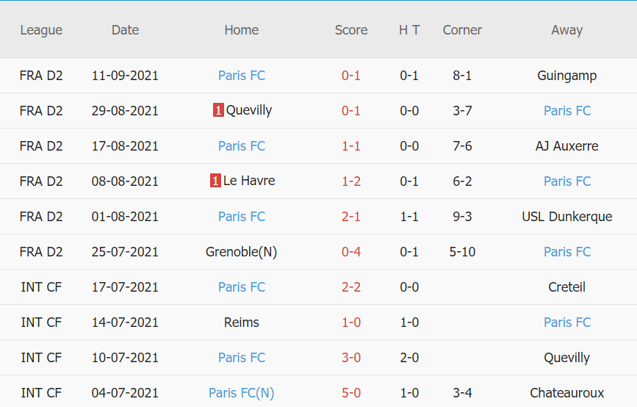Open the 5-0 score against Chateauroux
637x407 pixels.
point(351,393)
